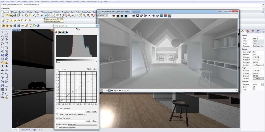The width and height of the screenshot is (265, 132).
Task: Open the Analyze menu
Action: coord(69,2)
